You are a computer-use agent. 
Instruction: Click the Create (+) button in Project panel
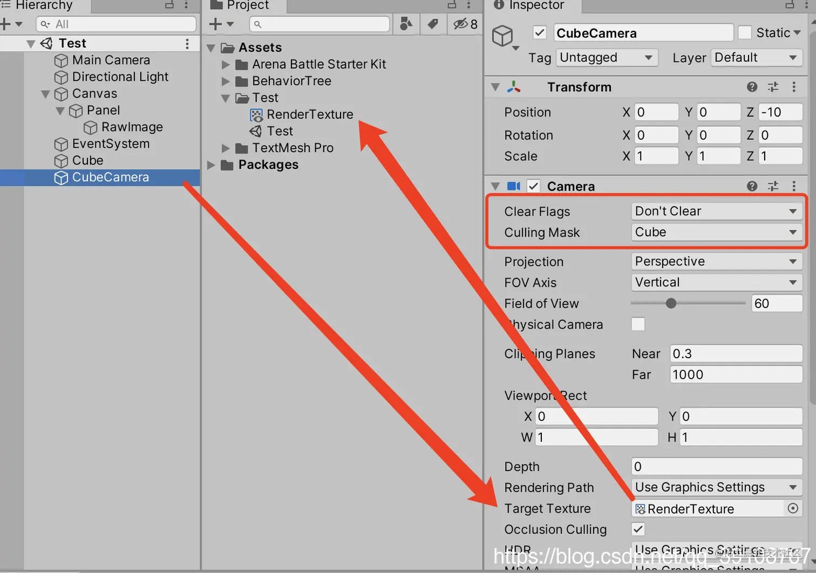tap(215, 24)
